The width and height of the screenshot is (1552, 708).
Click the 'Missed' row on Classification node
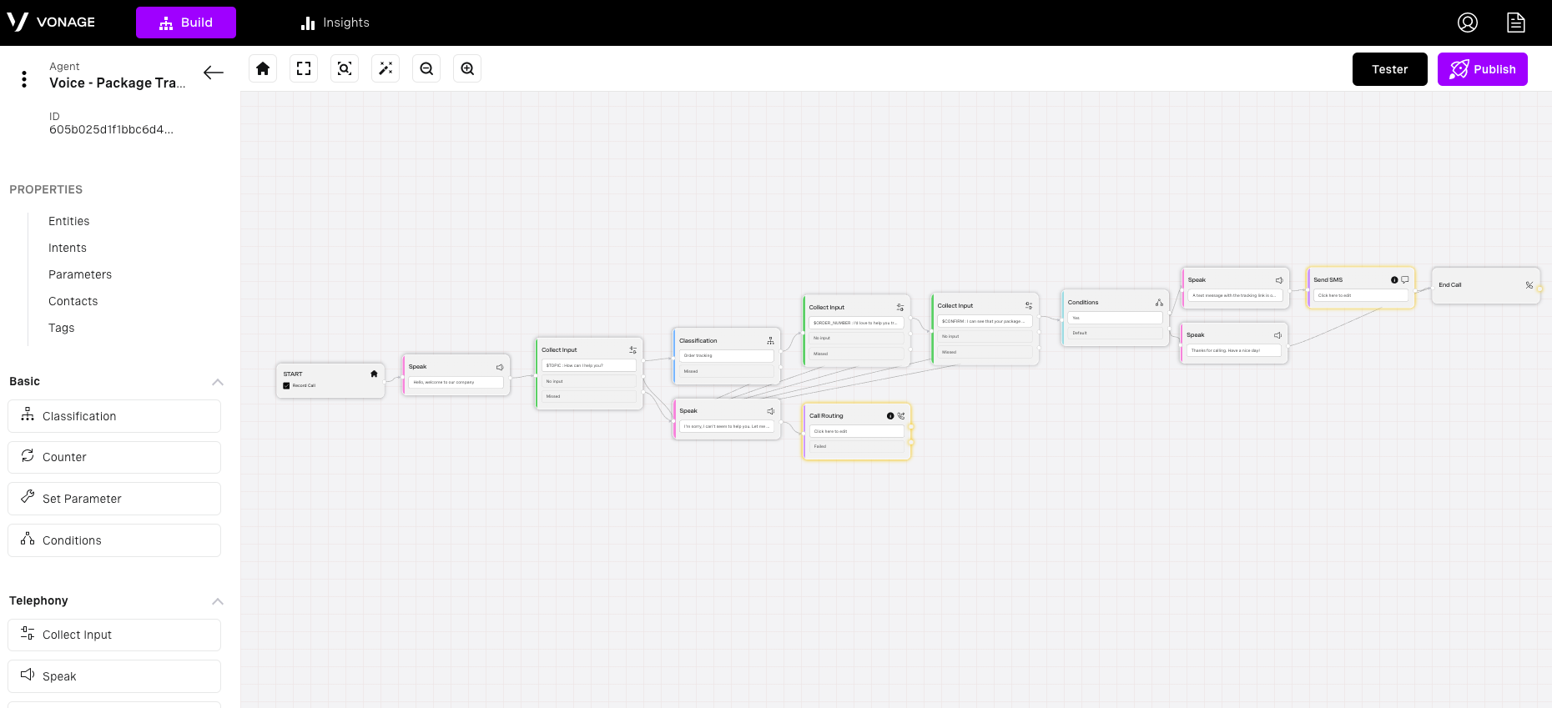tap(726, 371)
